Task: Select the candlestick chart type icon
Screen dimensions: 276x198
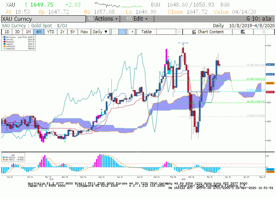Action: coord(123,32)
